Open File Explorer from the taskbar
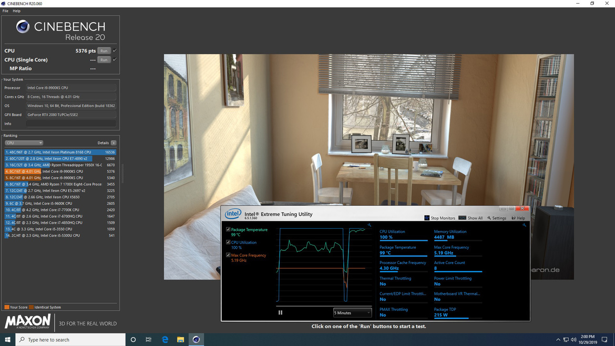Screen dimensions: 615x346 [180, 340]
